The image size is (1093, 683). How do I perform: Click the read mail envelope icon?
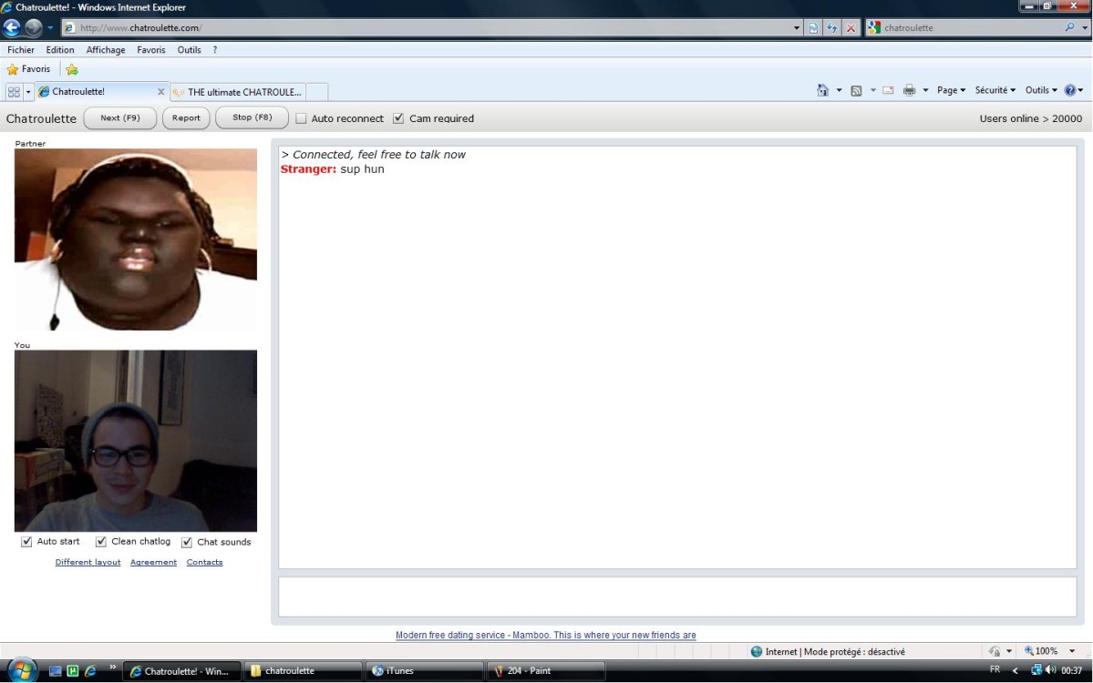[x=888, y=90]
